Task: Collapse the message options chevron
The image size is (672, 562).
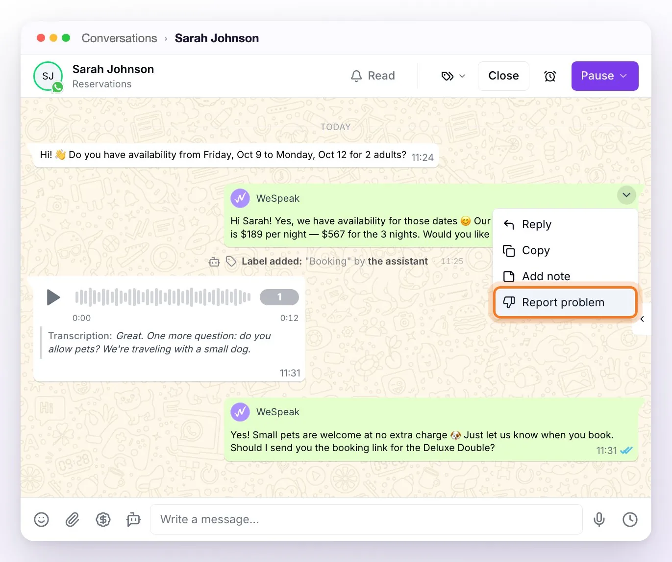Action: coord(626,195)
